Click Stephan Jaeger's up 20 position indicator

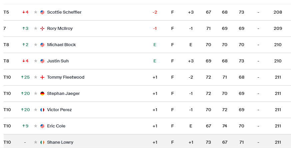point(25,94)
